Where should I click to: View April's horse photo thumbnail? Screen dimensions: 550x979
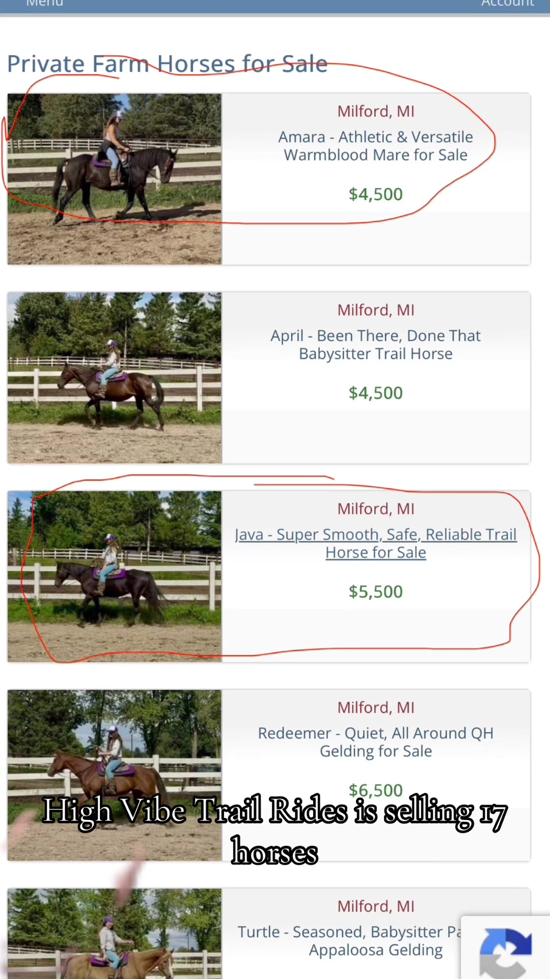(115, 378)
